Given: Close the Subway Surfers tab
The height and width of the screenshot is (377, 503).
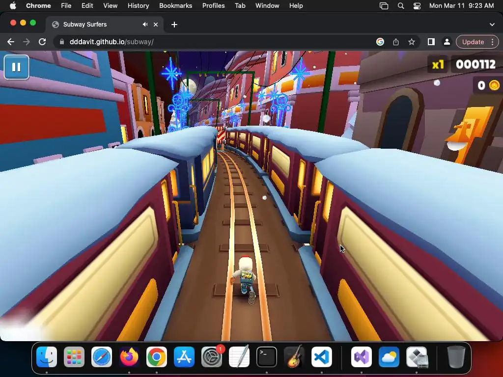Looking at the screenshot, I should [156, 25].
